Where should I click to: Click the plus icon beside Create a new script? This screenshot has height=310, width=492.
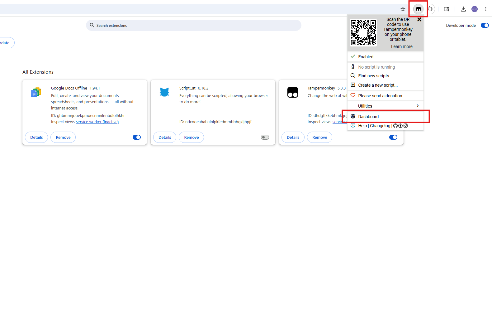click(353, 85)
